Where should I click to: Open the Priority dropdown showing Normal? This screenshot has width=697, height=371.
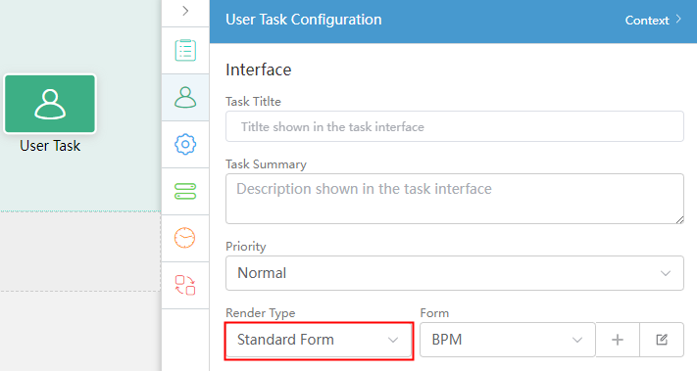click(454, 273)
